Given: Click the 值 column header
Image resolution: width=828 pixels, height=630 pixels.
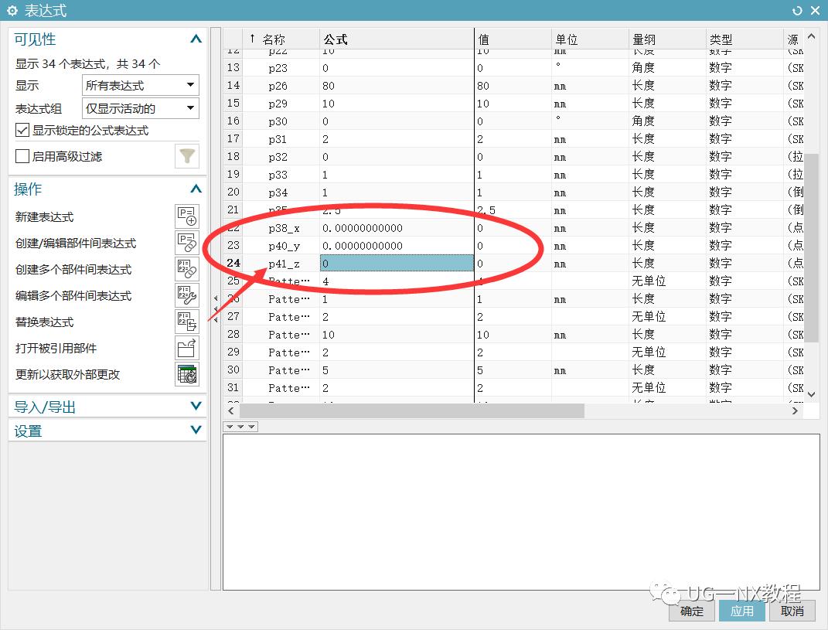Looking at the screenshot, I should pyautogui.click(x=513, y=39).
